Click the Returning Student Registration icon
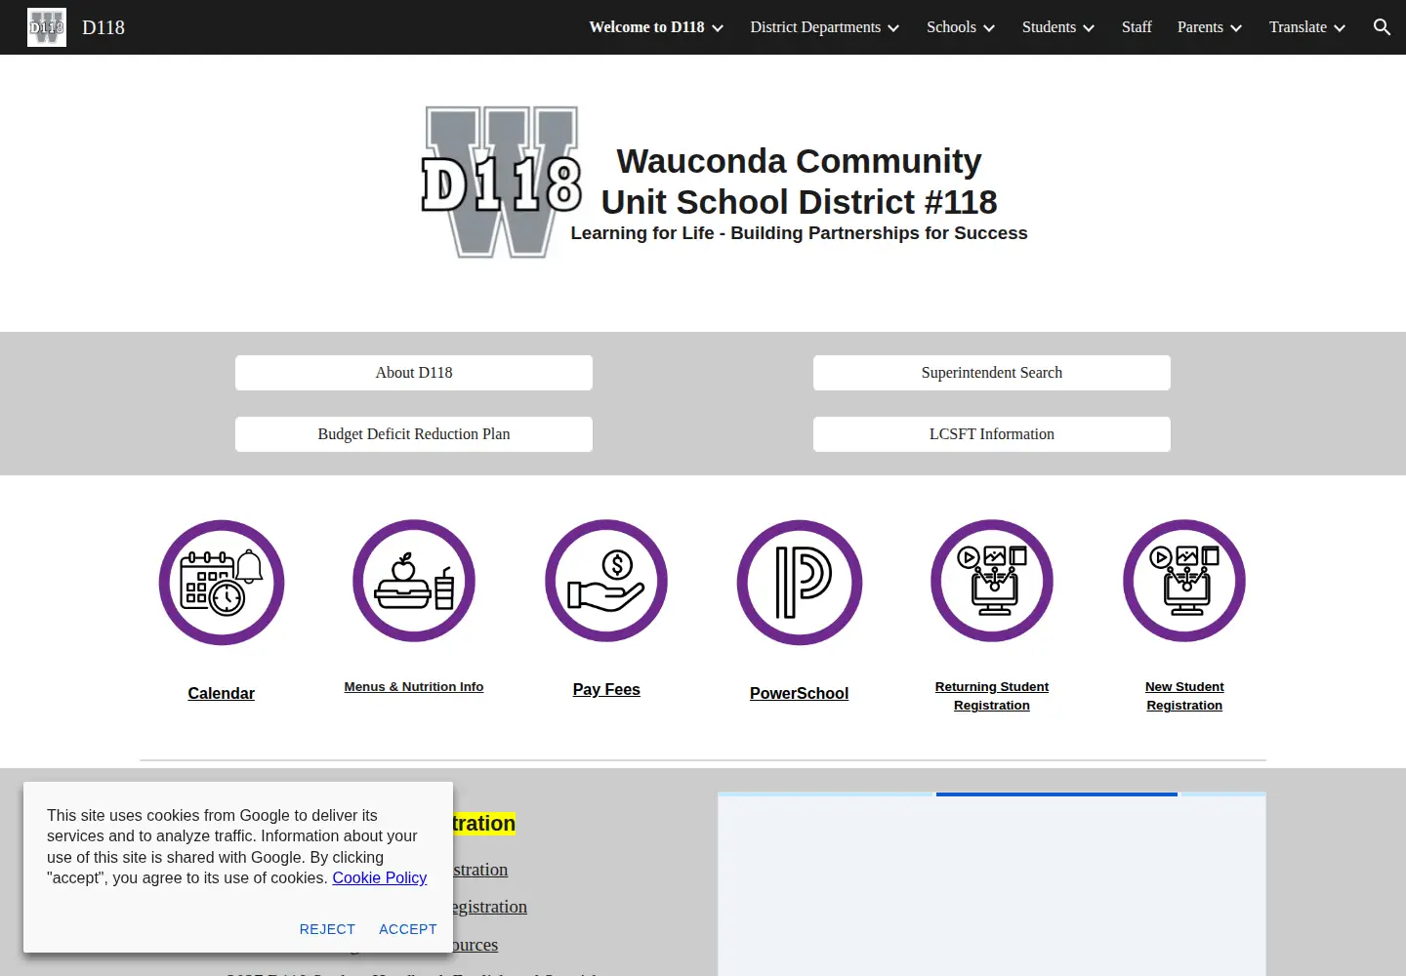Screen dimensions: 1406x976 (x=992, y=581)
